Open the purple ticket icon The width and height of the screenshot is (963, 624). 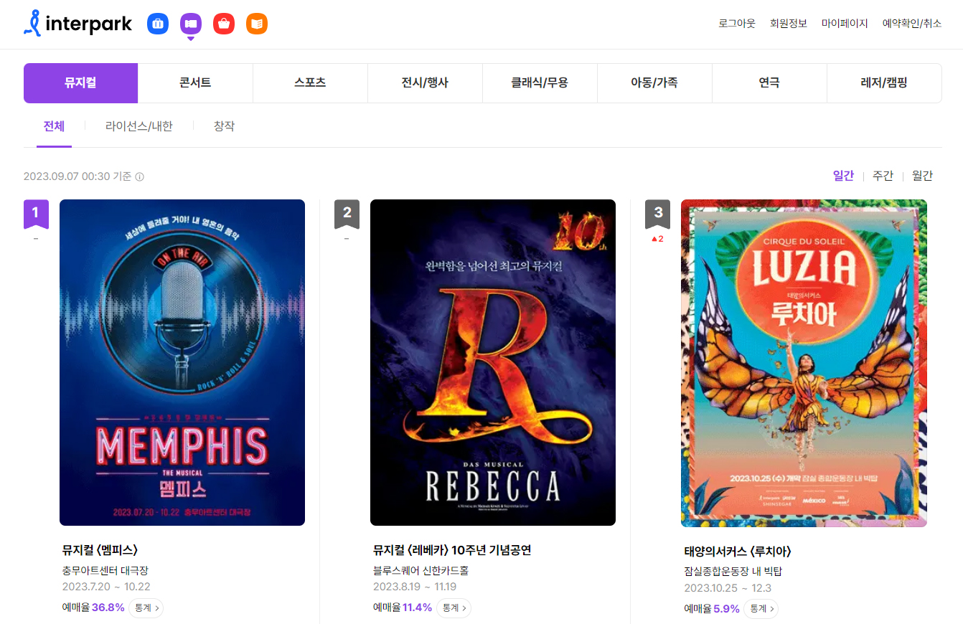[191, 24]
